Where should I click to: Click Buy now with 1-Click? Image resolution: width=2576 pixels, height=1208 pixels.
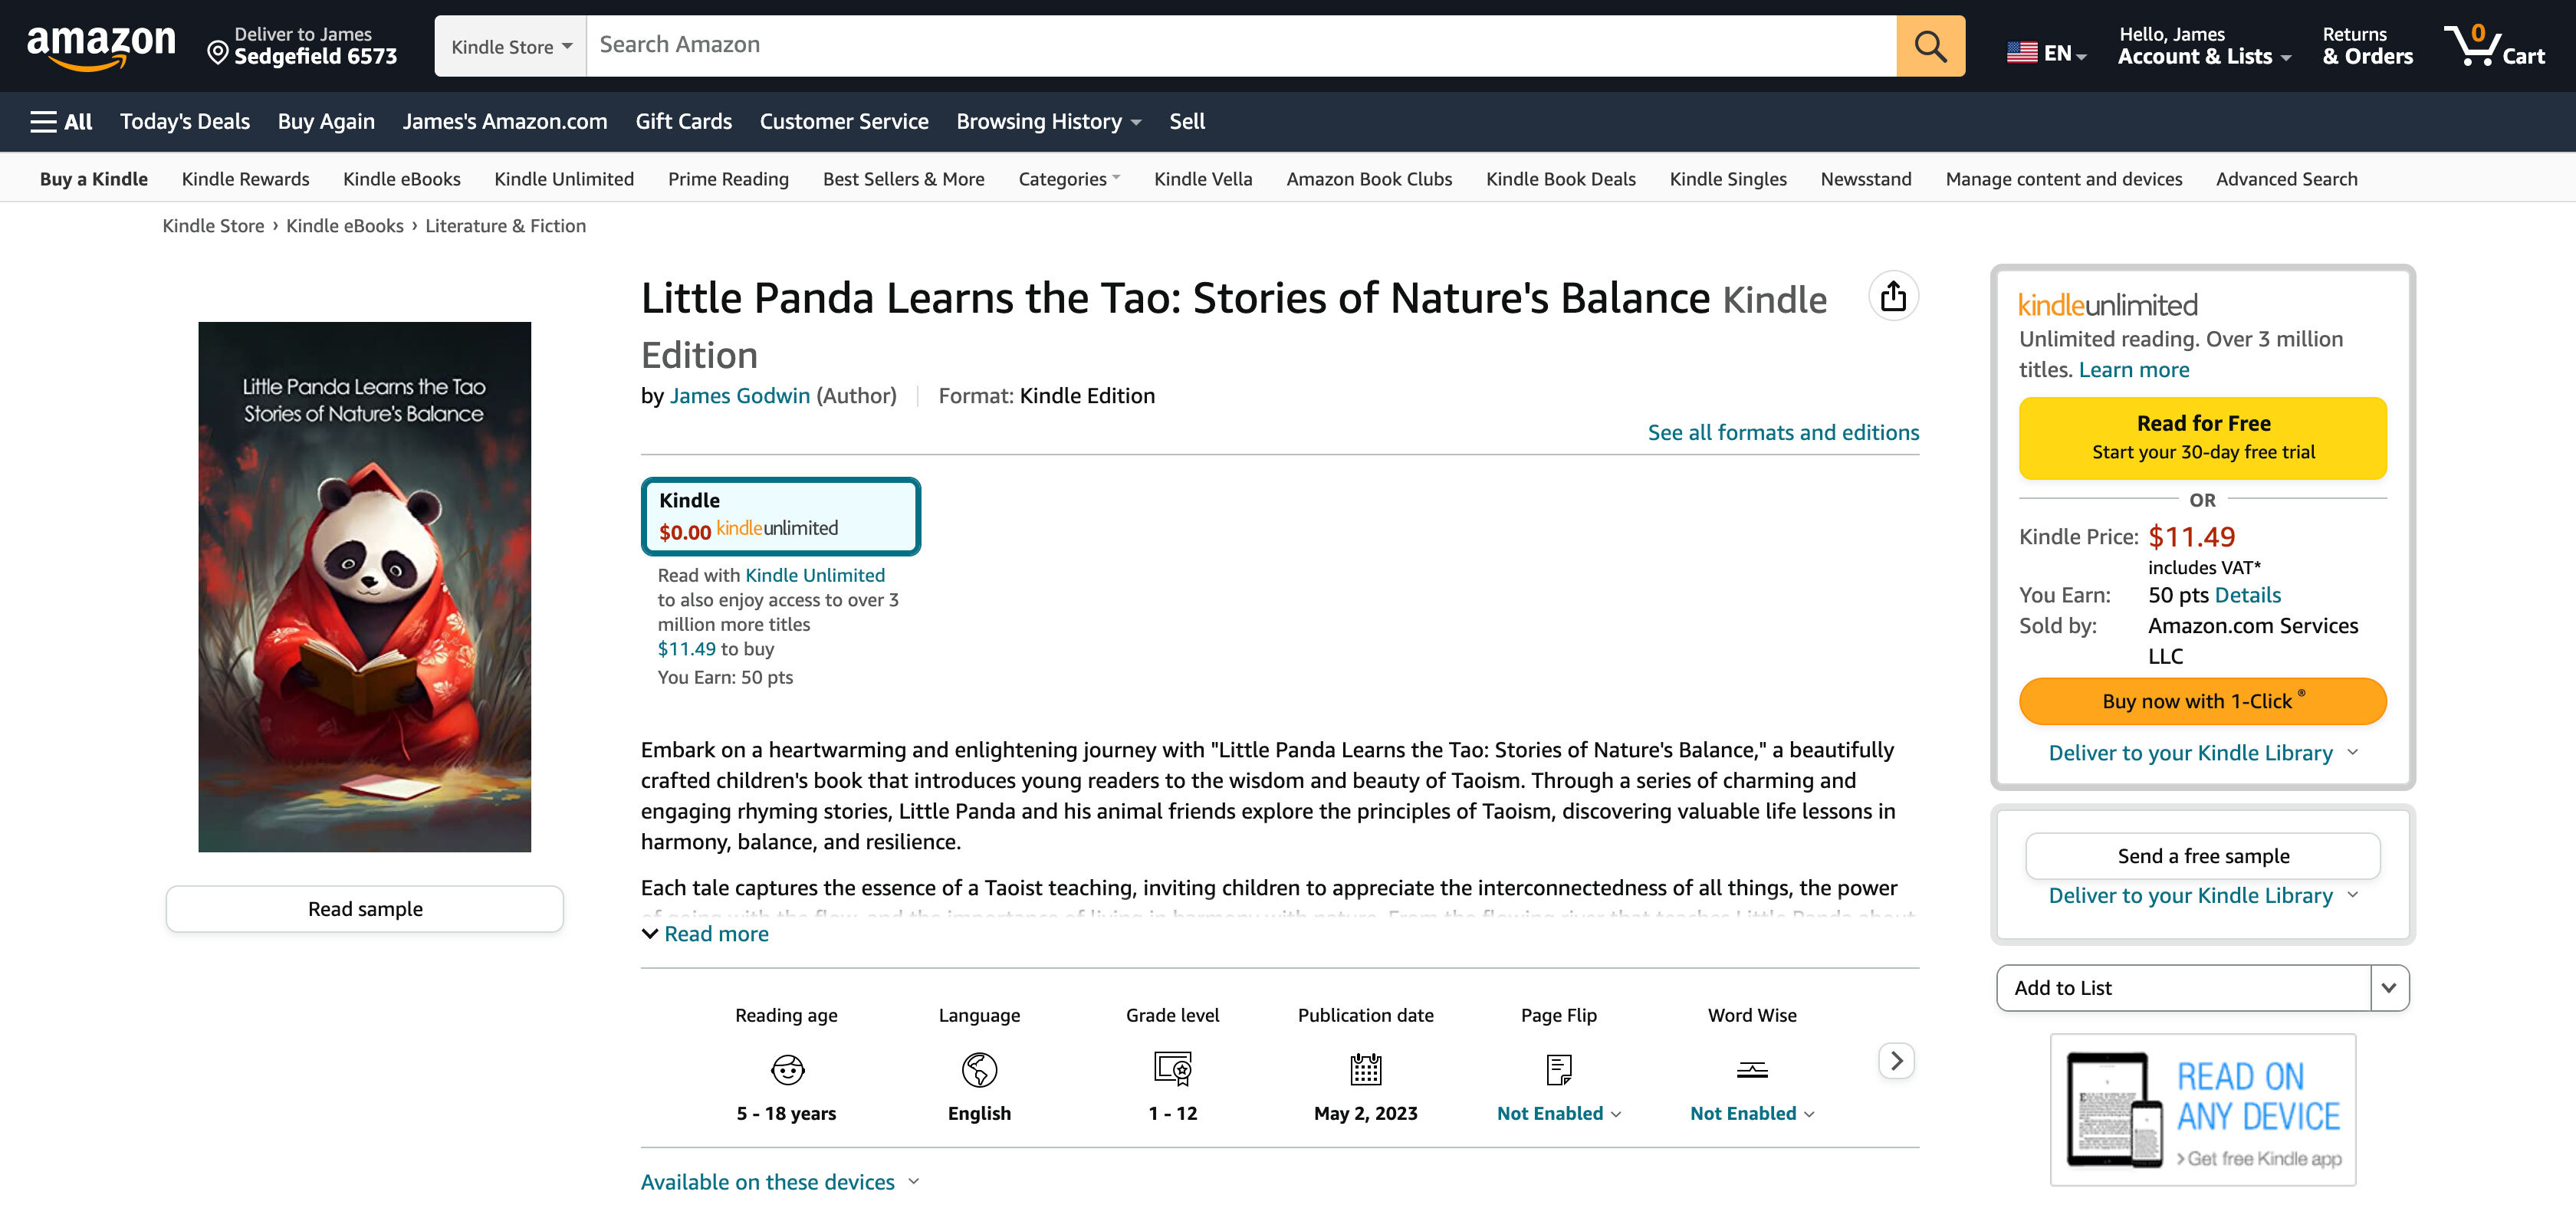(2202, 701)
